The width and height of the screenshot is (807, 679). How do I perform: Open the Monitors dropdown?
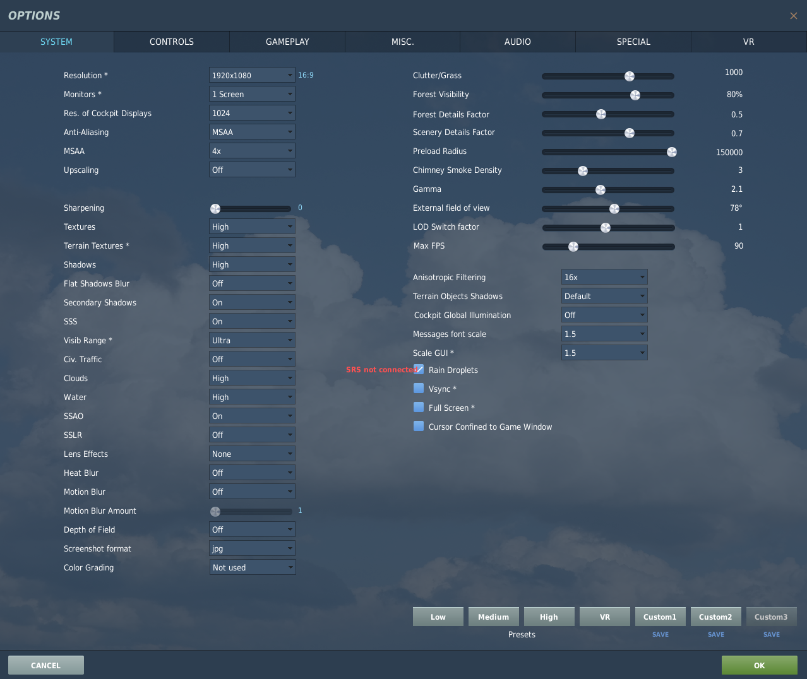coord(252,94)
